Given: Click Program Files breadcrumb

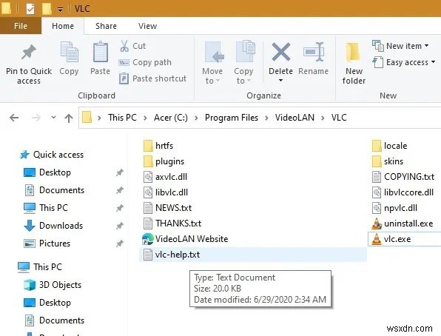Looking at the screenshot, I should point(231,118).
